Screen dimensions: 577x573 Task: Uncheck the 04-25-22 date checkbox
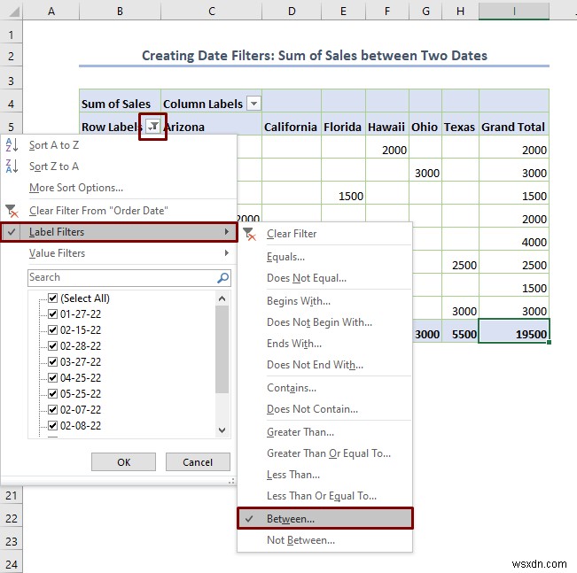[x=52, y=377]
